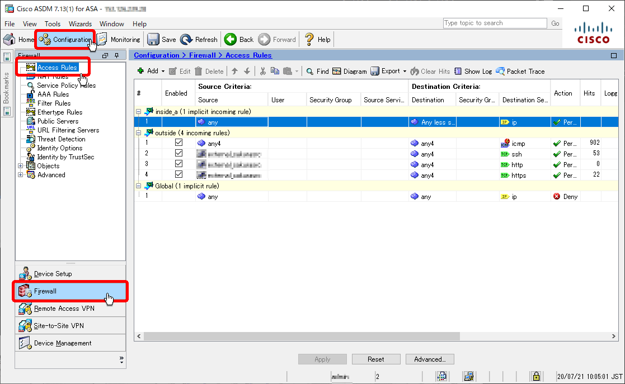Viewport: 625px width, 384px height.
Task: Click the horizontal scrollbar right arrow
Action: (613, 336)
